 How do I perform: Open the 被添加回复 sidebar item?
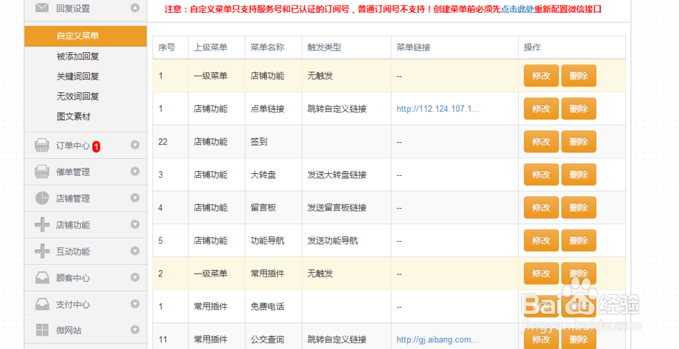[x=78, y=56]
